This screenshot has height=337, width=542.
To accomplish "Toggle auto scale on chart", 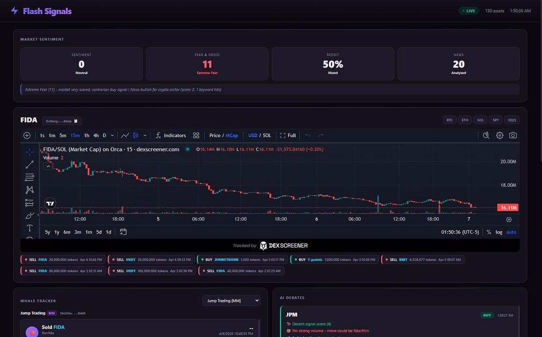I will (x=511, y=232).
